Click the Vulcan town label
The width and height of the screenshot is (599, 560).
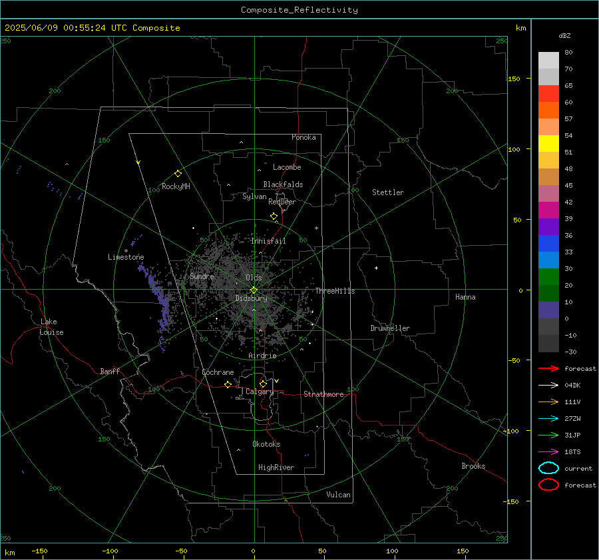[338, 495]
